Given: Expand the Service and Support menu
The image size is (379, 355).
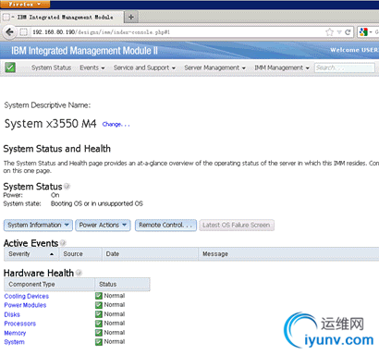Looking at the screenshot, I should point(144,67).
